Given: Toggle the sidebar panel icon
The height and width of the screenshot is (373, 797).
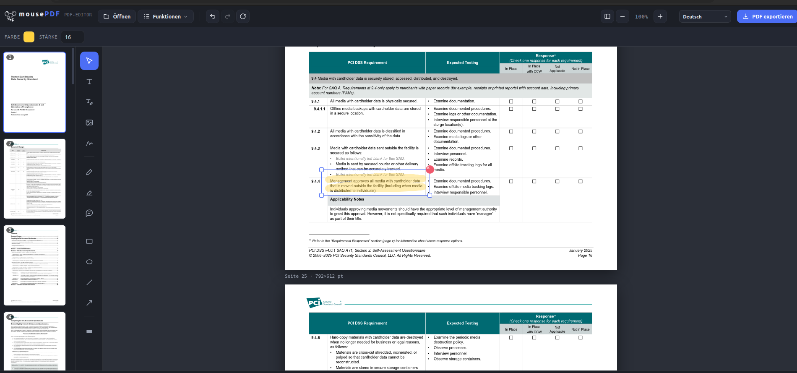Looking at the screenshot, I should (x=607, y=16).
